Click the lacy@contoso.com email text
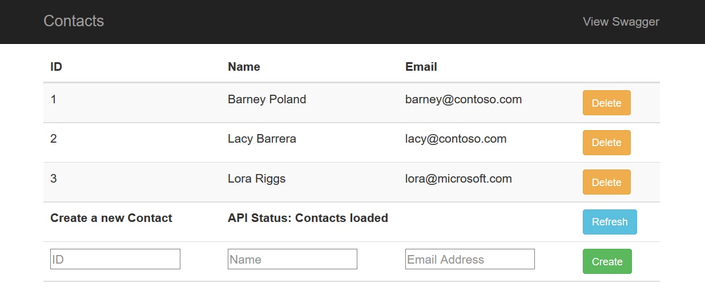Viewport: 705px width, 291px height. pos(456,139)
